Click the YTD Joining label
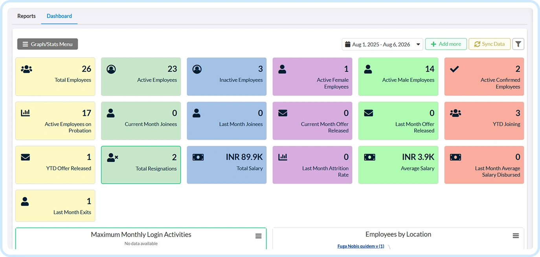The width and height of the screenshot is (540, 257). click(507, 124)
